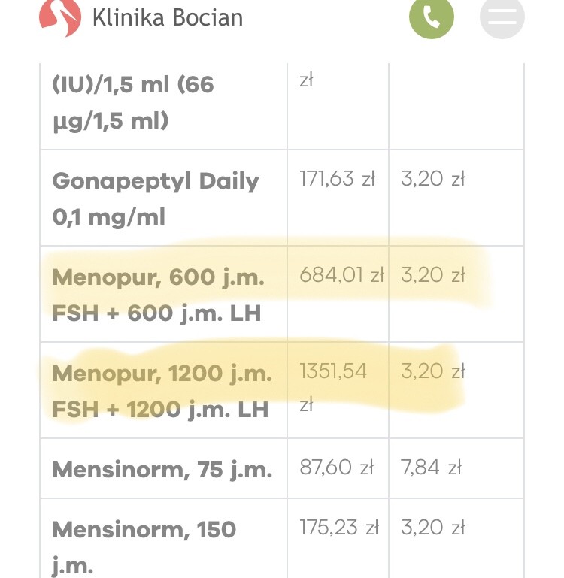Screen dimensions: 564x578
Task: Click the Klinika Bocian site title
Action: tap(167, 17)
